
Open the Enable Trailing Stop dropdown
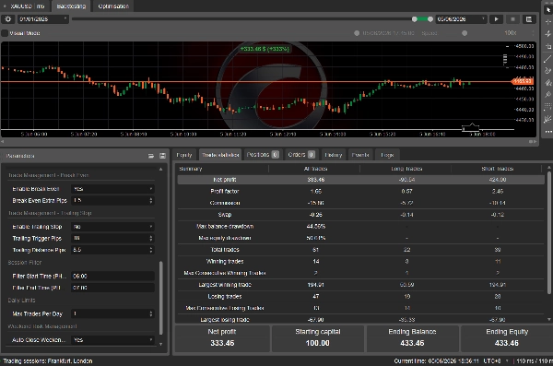click(112, 227)
